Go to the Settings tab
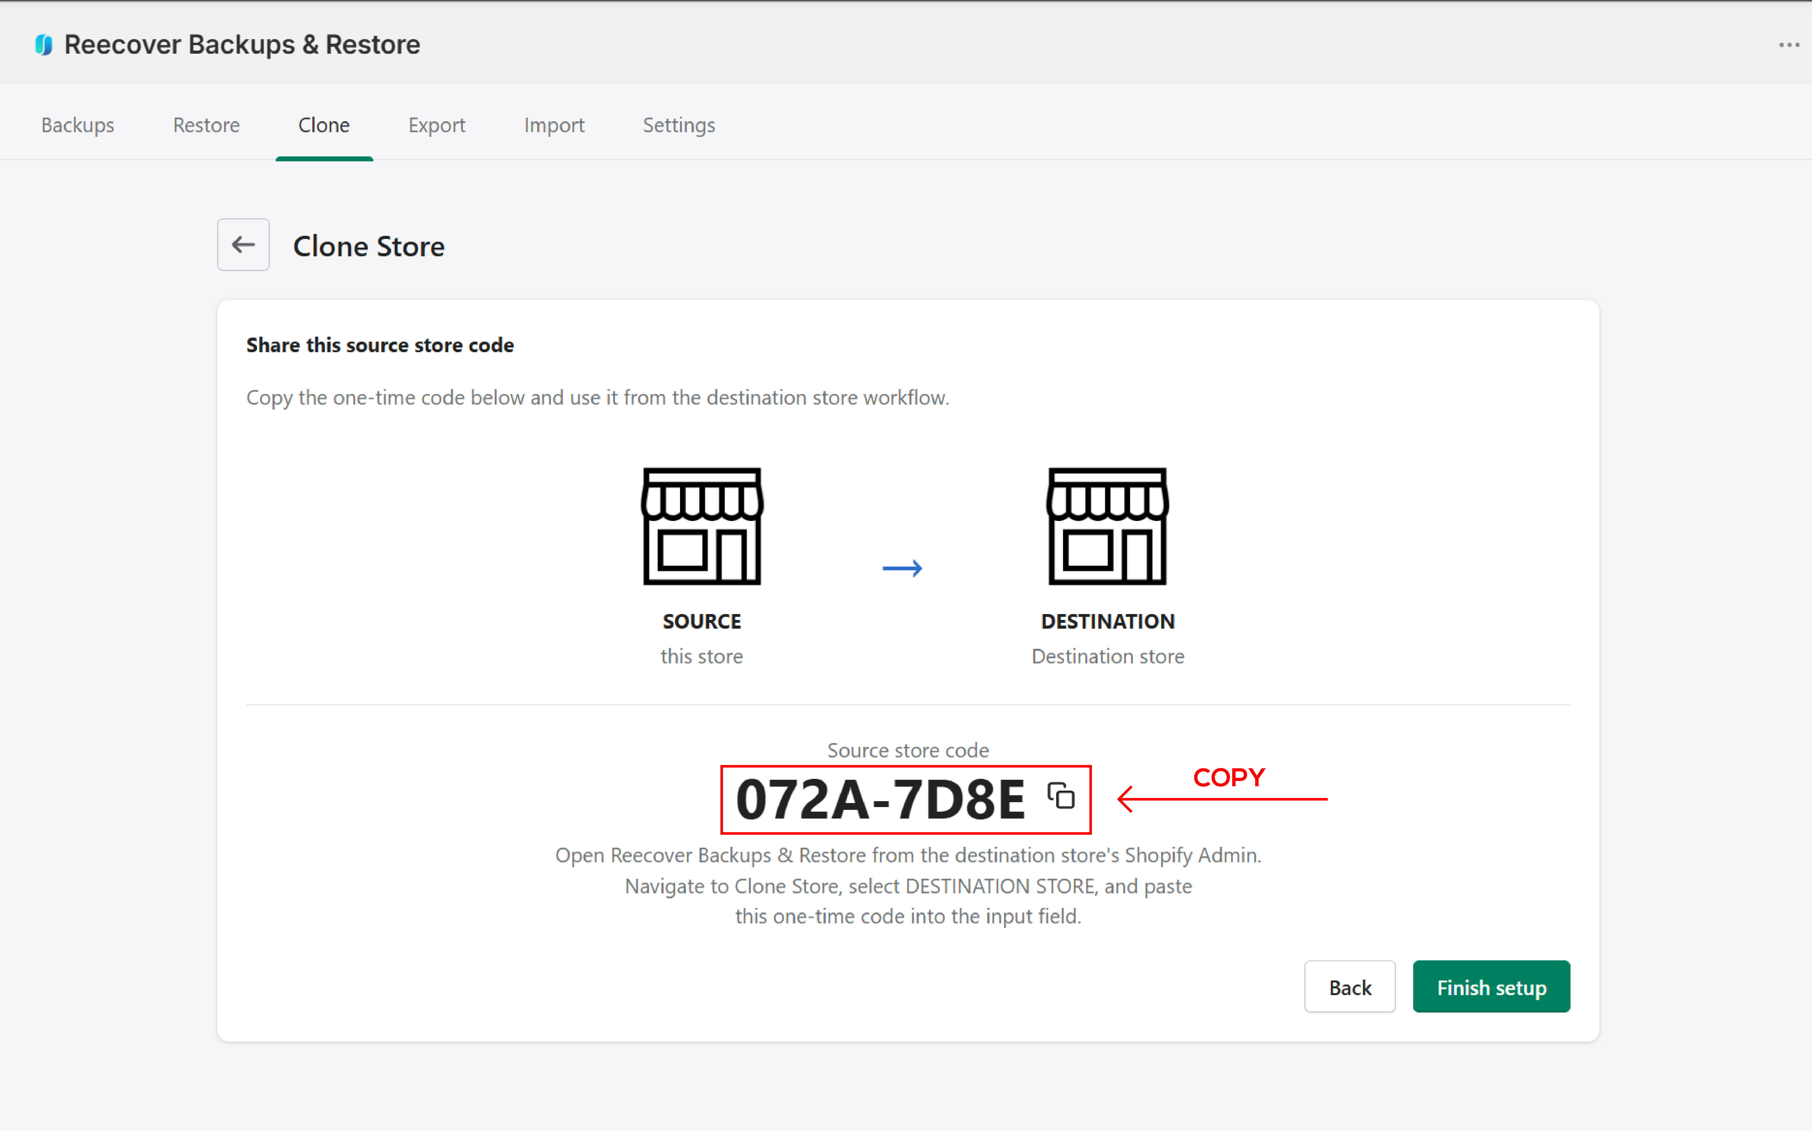 point(679,125)
